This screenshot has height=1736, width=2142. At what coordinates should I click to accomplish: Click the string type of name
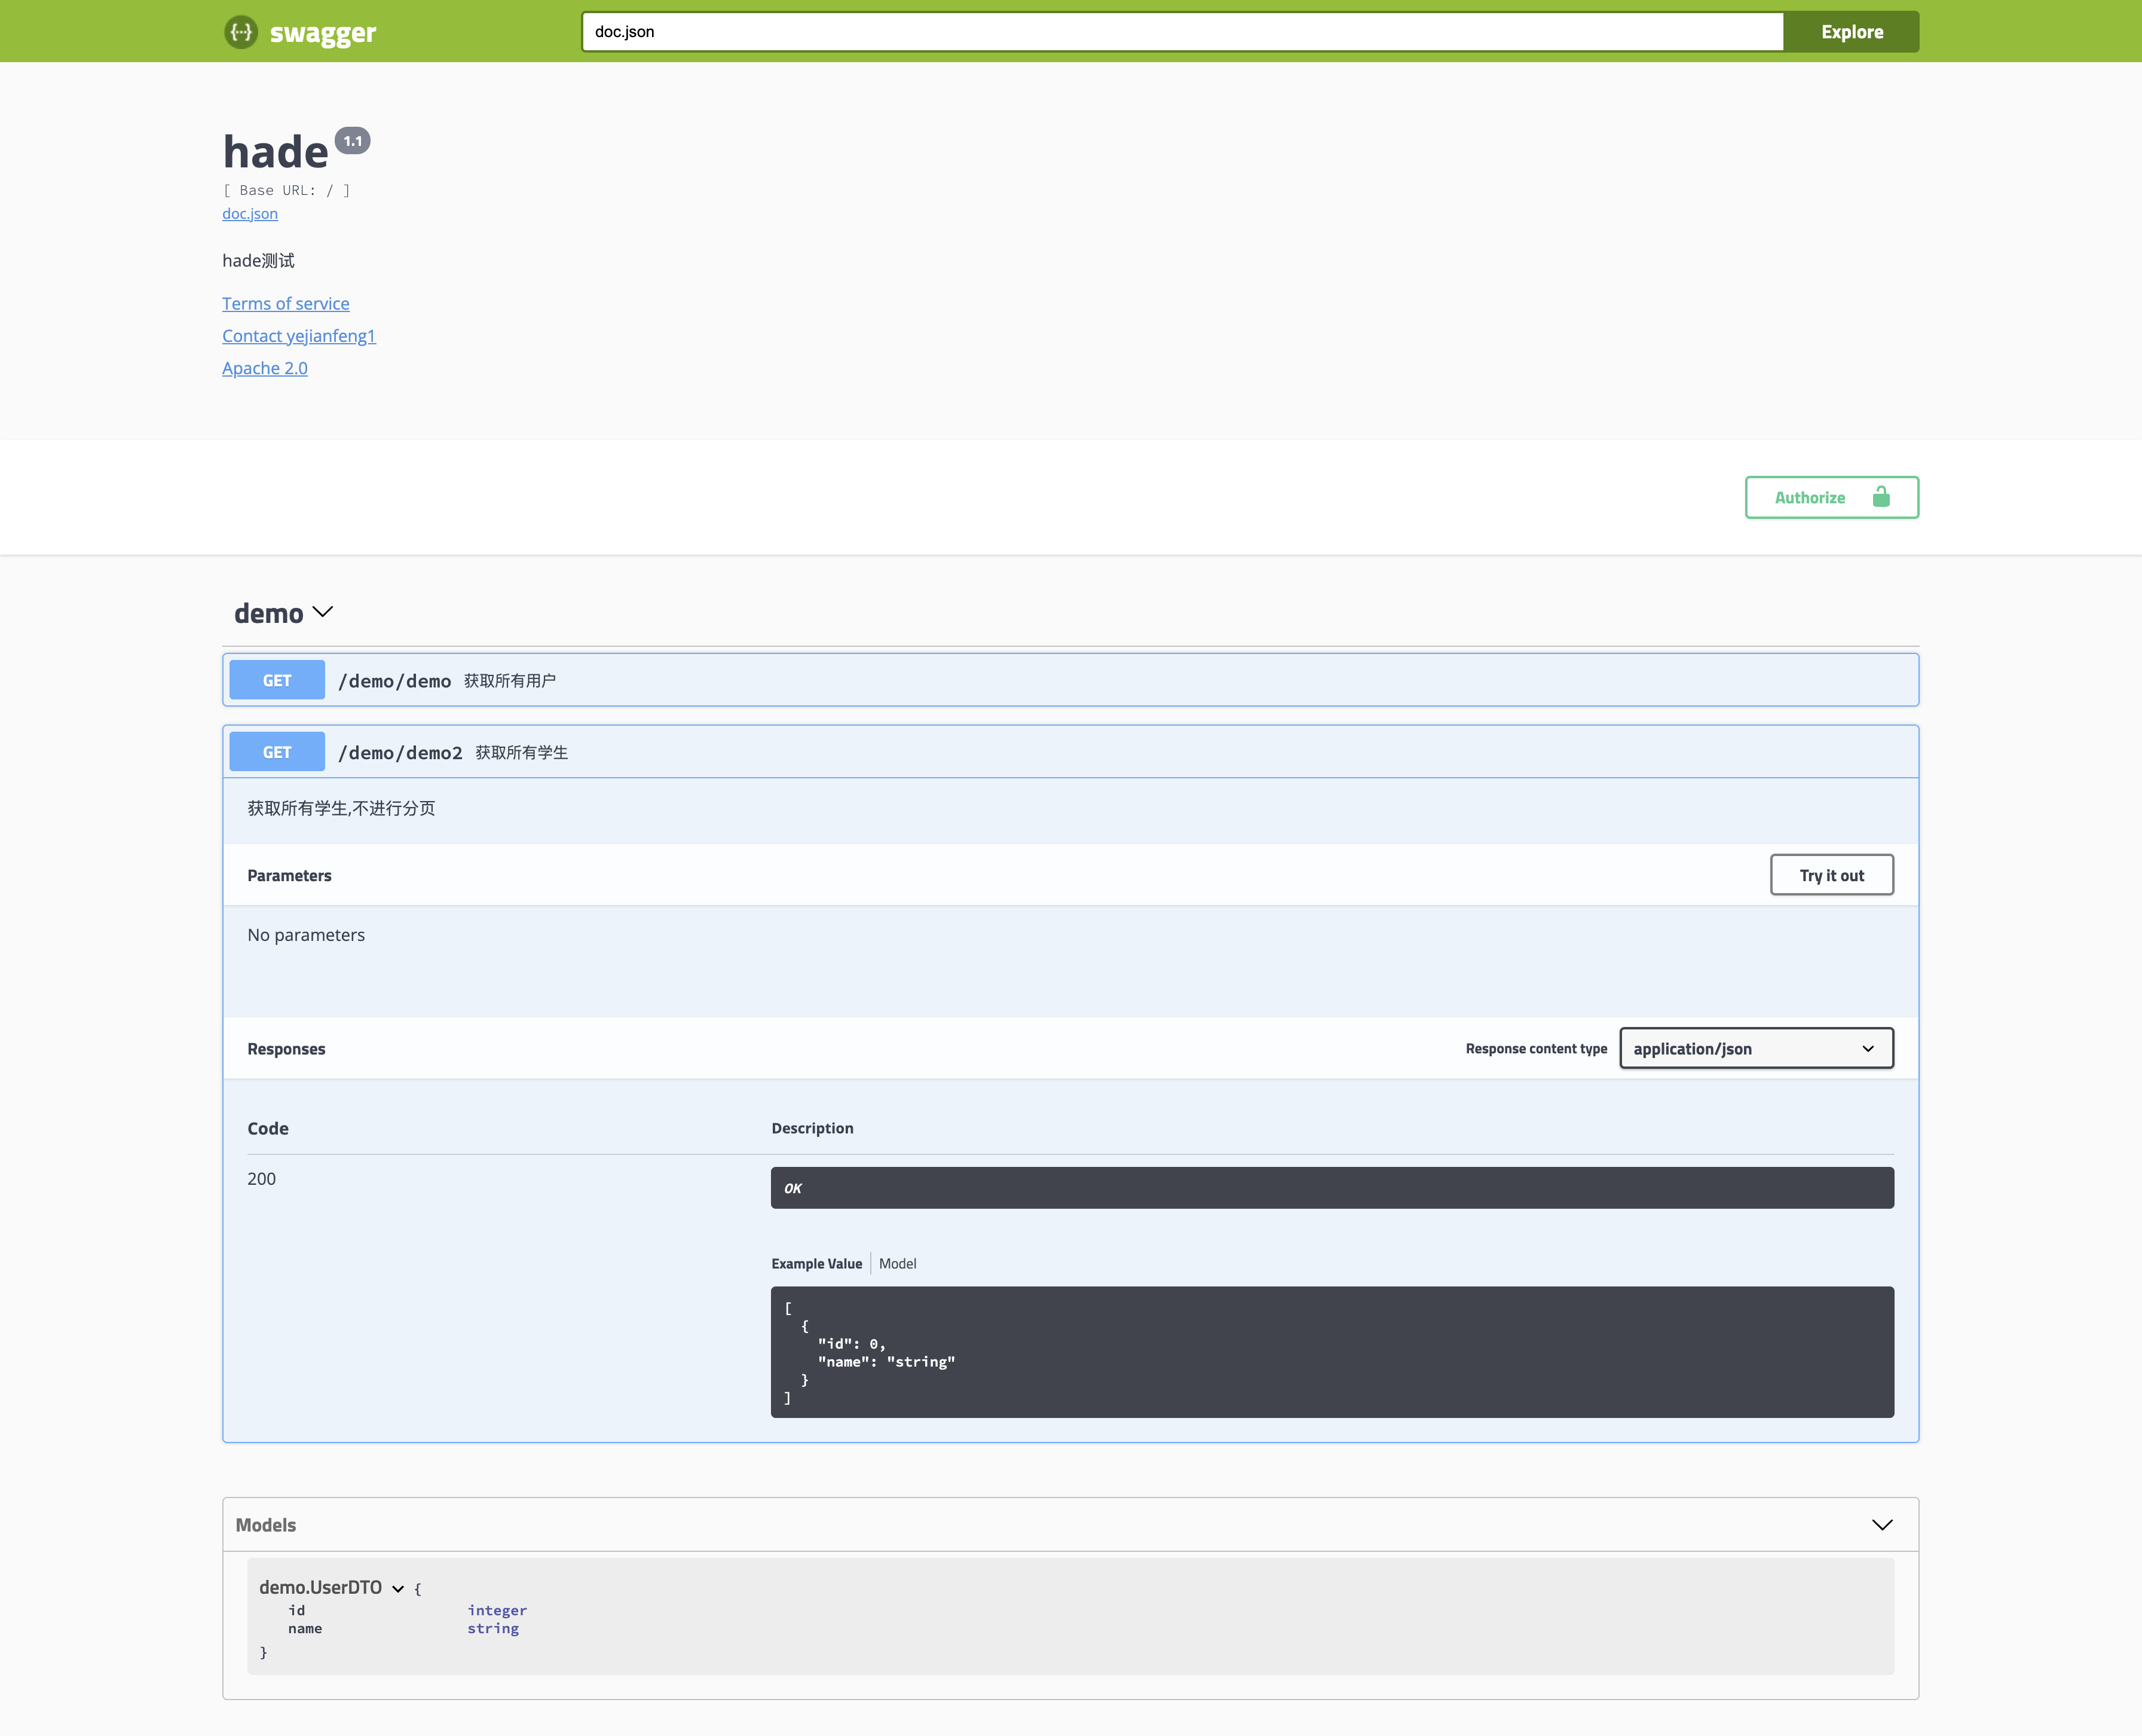coord(493,1628)
